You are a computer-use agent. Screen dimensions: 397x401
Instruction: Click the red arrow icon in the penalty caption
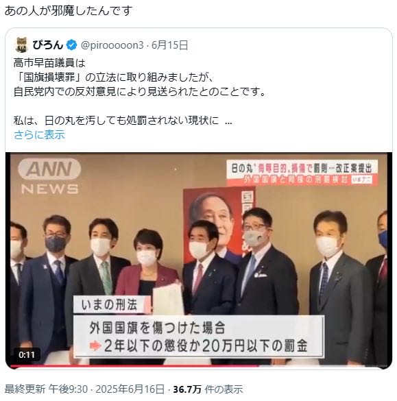tap(95, 346)
